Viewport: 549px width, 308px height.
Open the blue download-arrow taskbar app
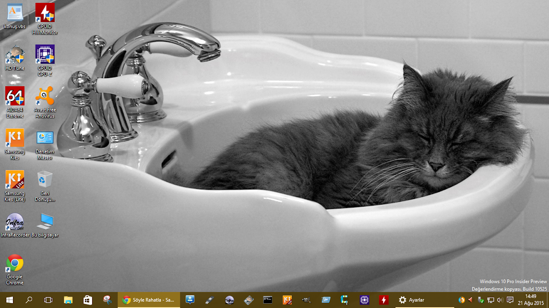point(190,300)
